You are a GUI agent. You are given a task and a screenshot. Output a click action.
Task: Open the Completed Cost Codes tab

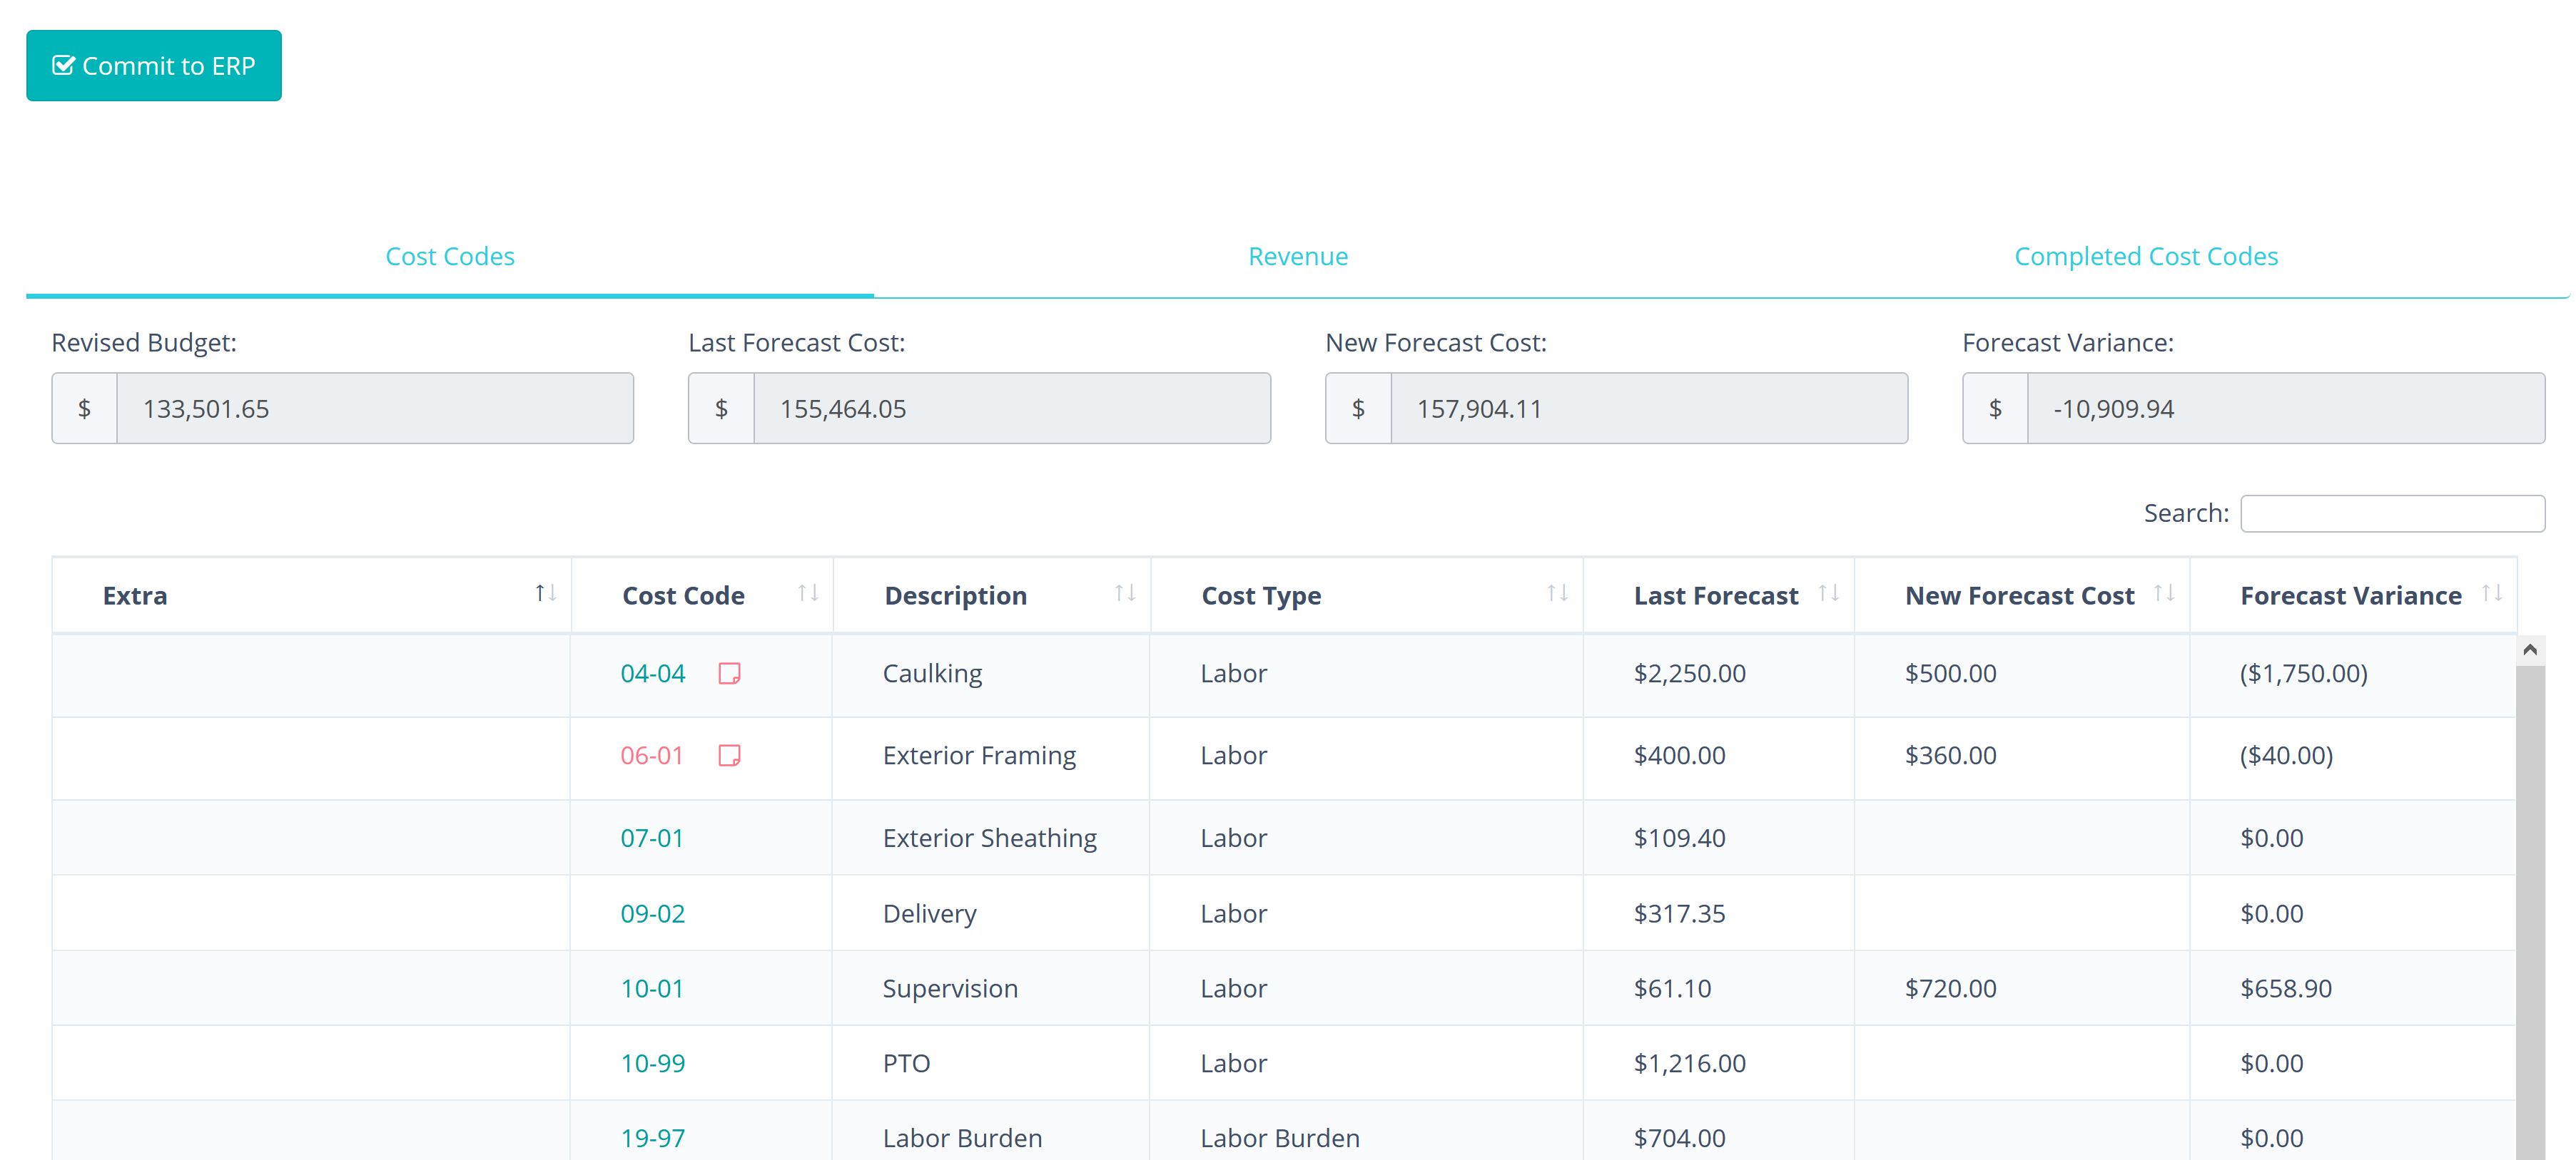coord(2146,257)
